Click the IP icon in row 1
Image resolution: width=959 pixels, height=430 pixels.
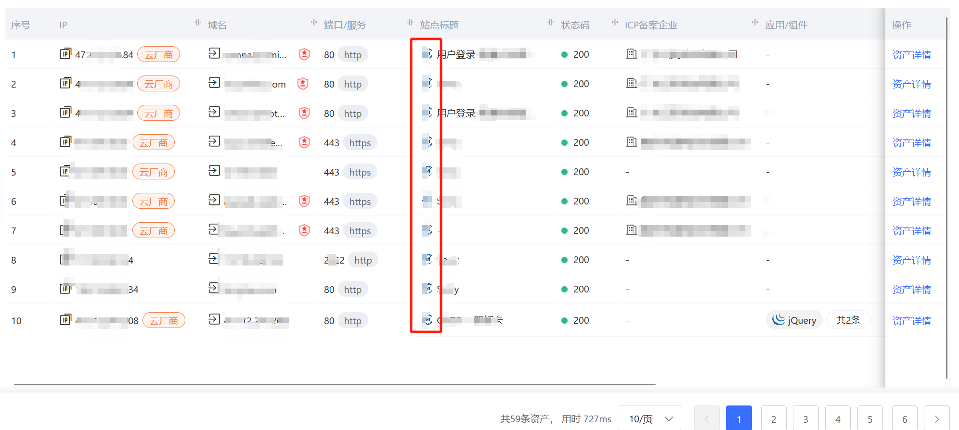tap(65, 53)
